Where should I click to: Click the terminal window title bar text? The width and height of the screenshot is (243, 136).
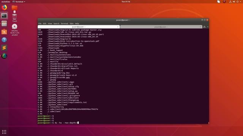123,20
